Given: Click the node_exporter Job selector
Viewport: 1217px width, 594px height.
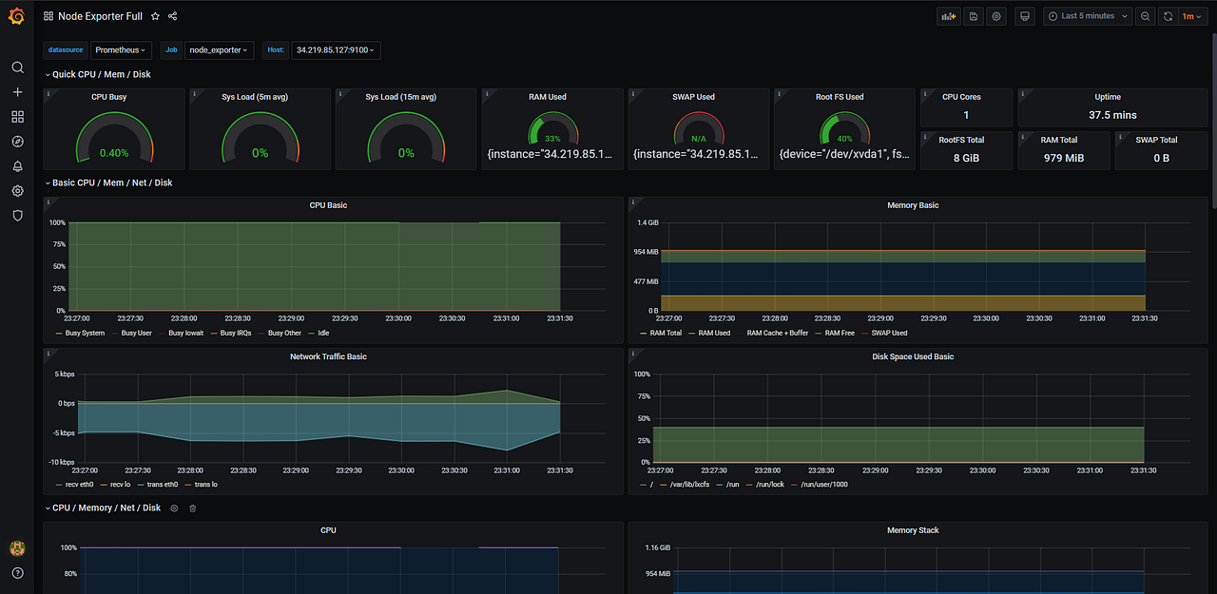Looking at the screenshot, I should [x=219, y=49].
